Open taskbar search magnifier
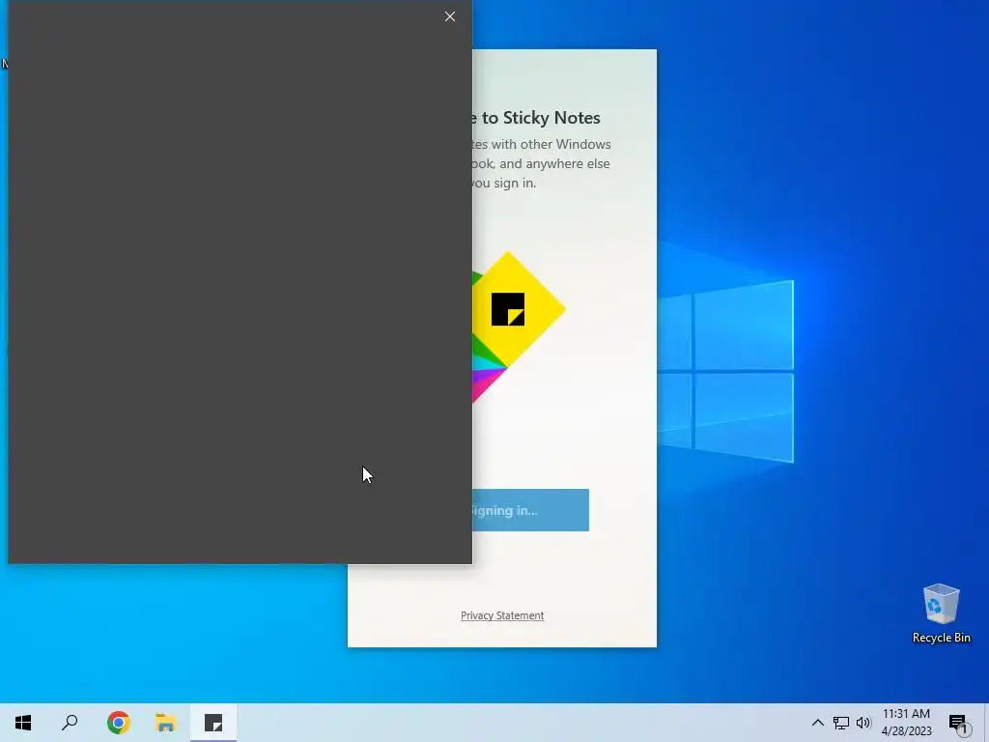The width and height of the screenshot is (989, 742). 70,723
